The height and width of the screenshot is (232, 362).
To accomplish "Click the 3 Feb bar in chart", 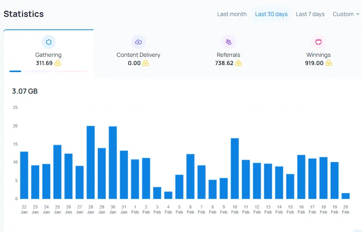I will pyautogui.click(x=157, y=193).
